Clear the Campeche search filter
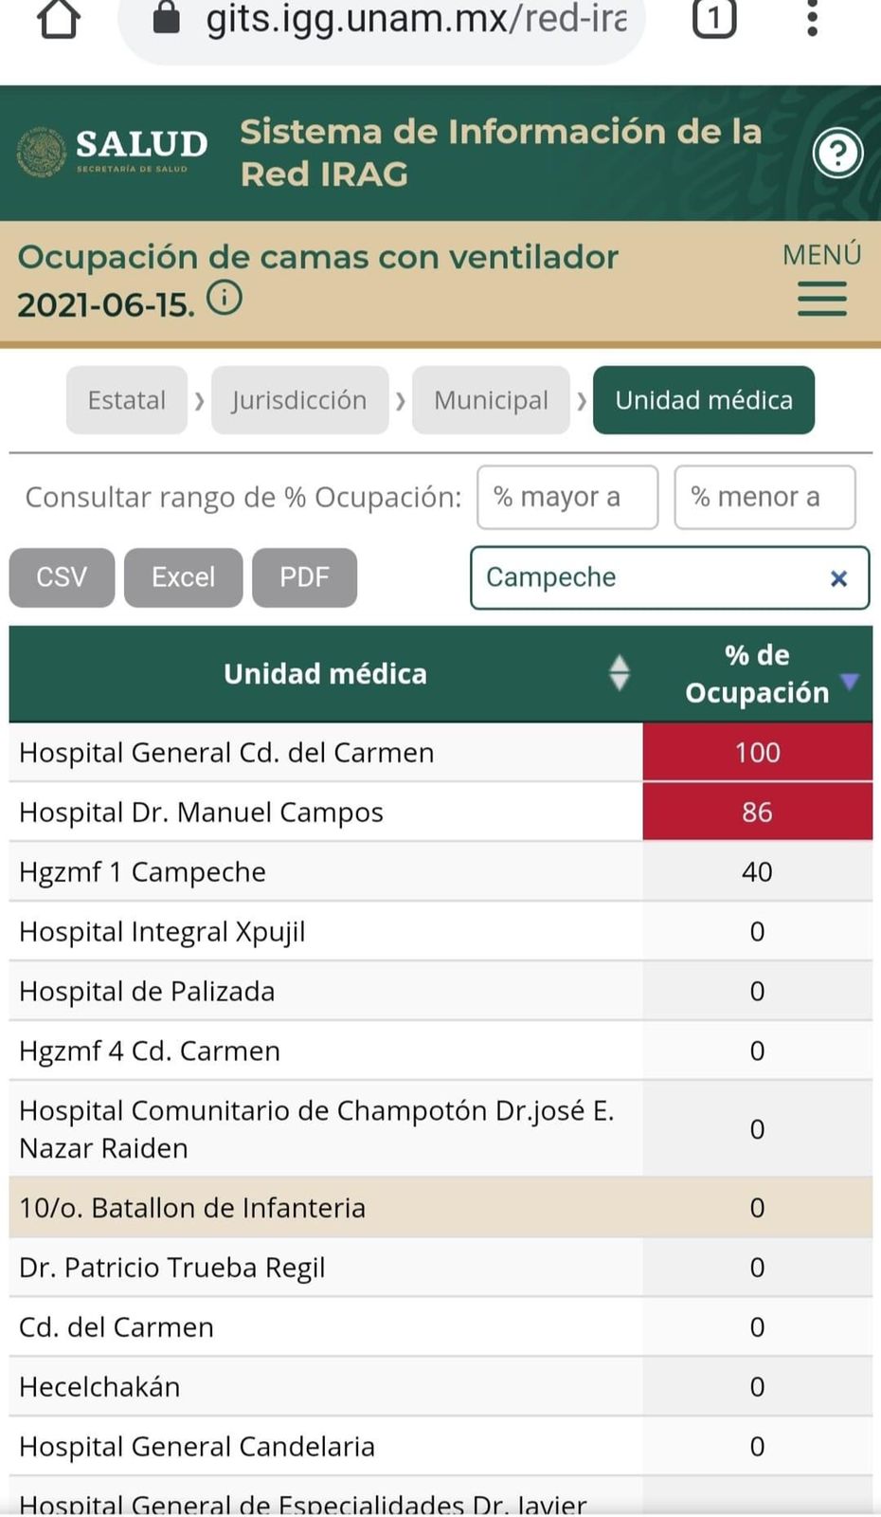 pyautogui.click(x=838, y=578)
